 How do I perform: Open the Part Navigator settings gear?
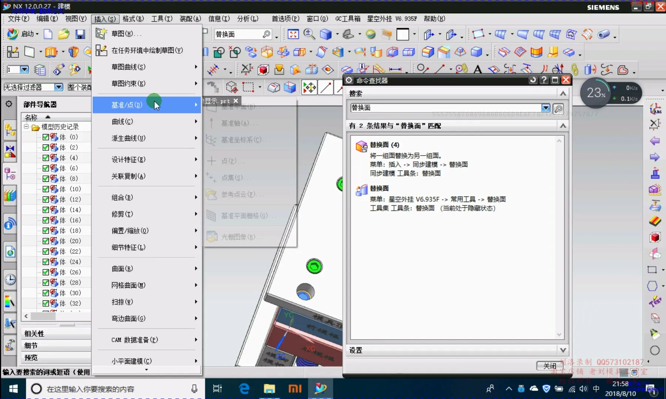[x=9, y=104]
